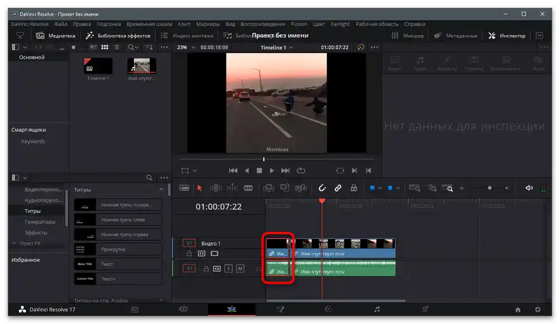The height and width of the screenshot is (324, 560).
Task: Select the Генераторы category
Action: pos(40,222)
